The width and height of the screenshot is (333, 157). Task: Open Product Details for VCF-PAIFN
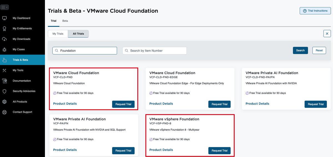coord(65,150)
